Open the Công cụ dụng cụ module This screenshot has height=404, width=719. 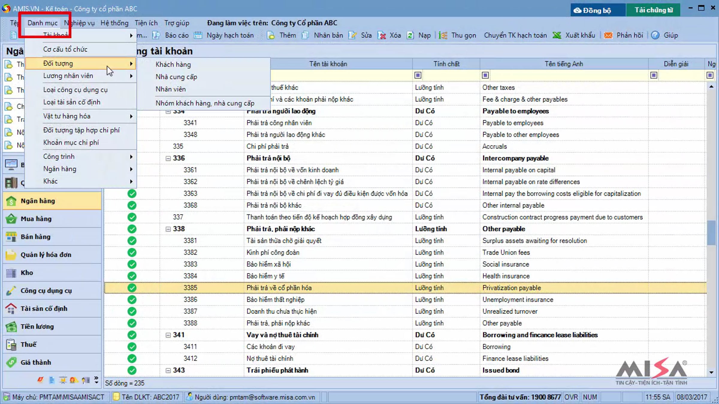[52, 291]
